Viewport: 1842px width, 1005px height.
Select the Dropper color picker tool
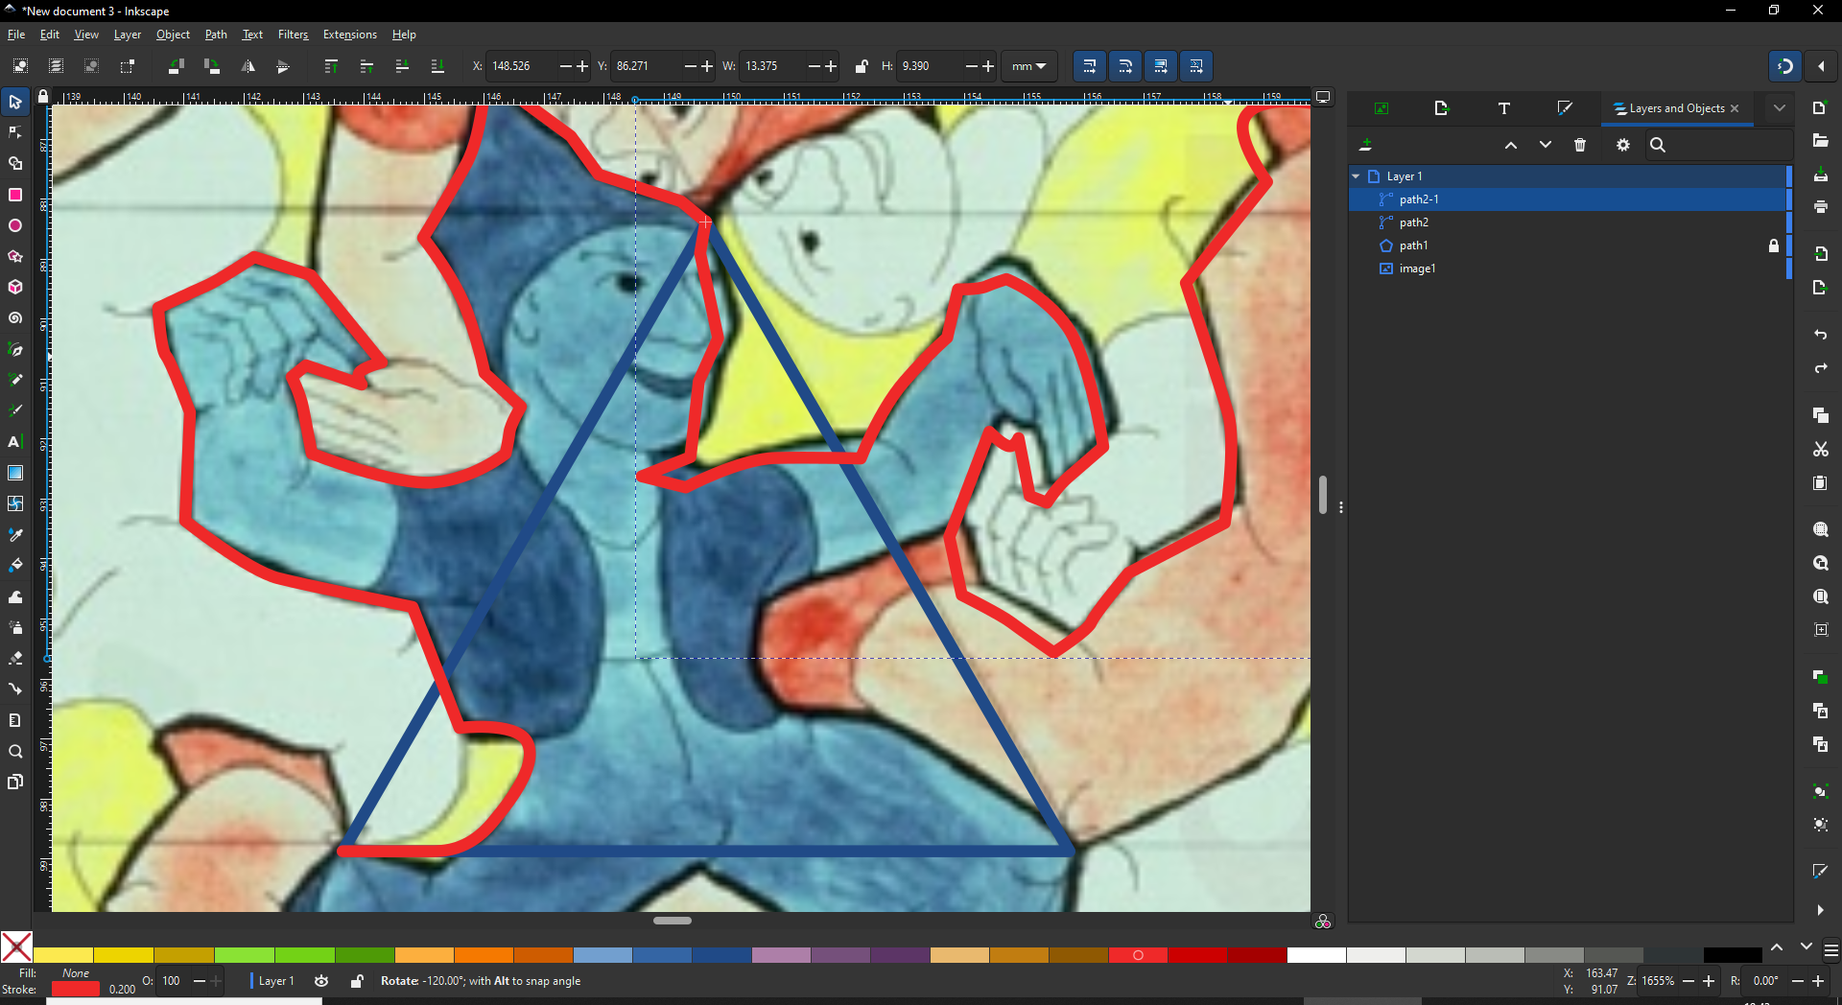coord(15,534)
